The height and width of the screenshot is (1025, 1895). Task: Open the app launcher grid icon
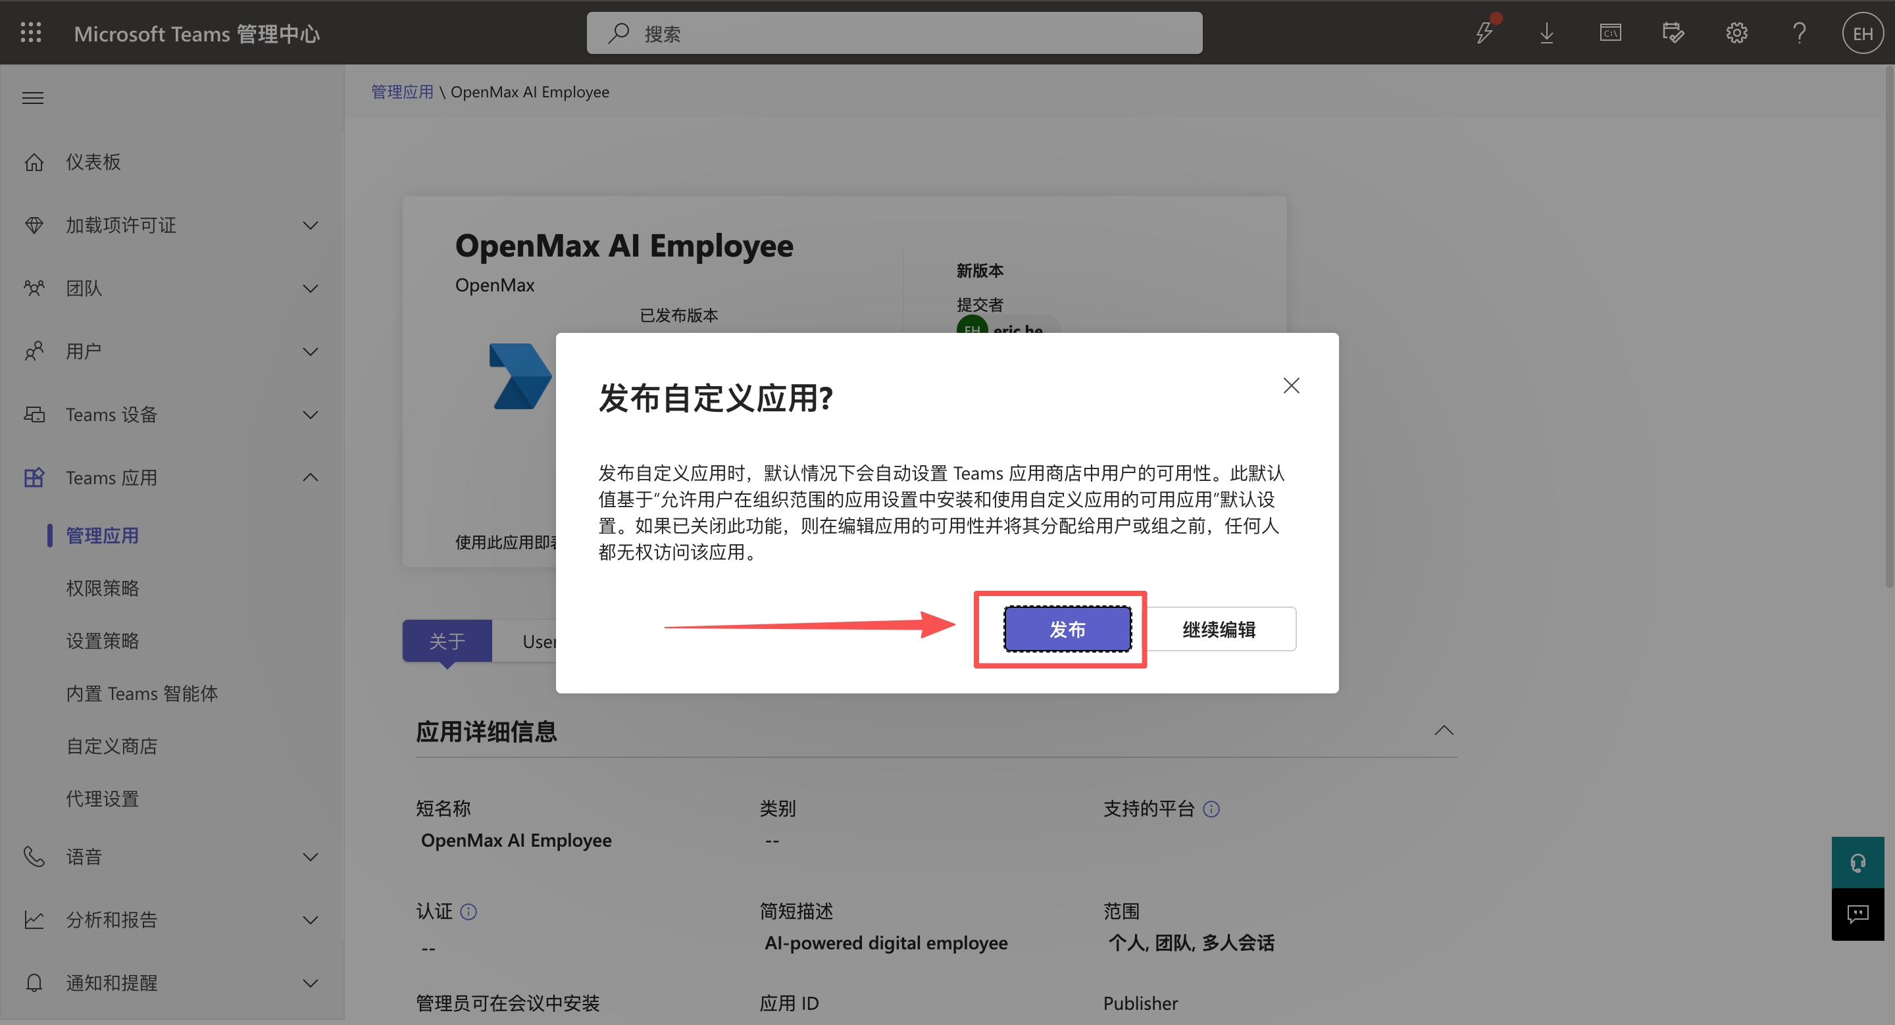(x=31, y=33)
